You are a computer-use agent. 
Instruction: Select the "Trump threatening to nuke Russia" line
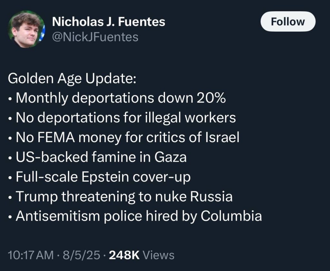click(124, 197)
